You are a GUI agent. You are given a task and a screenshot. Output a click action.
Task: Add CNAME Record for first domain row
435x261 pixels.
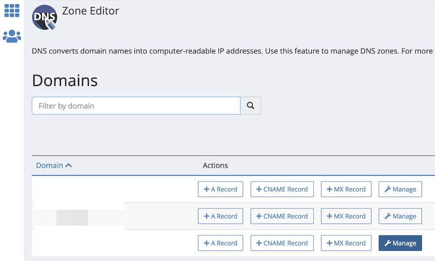coord(282,189)
